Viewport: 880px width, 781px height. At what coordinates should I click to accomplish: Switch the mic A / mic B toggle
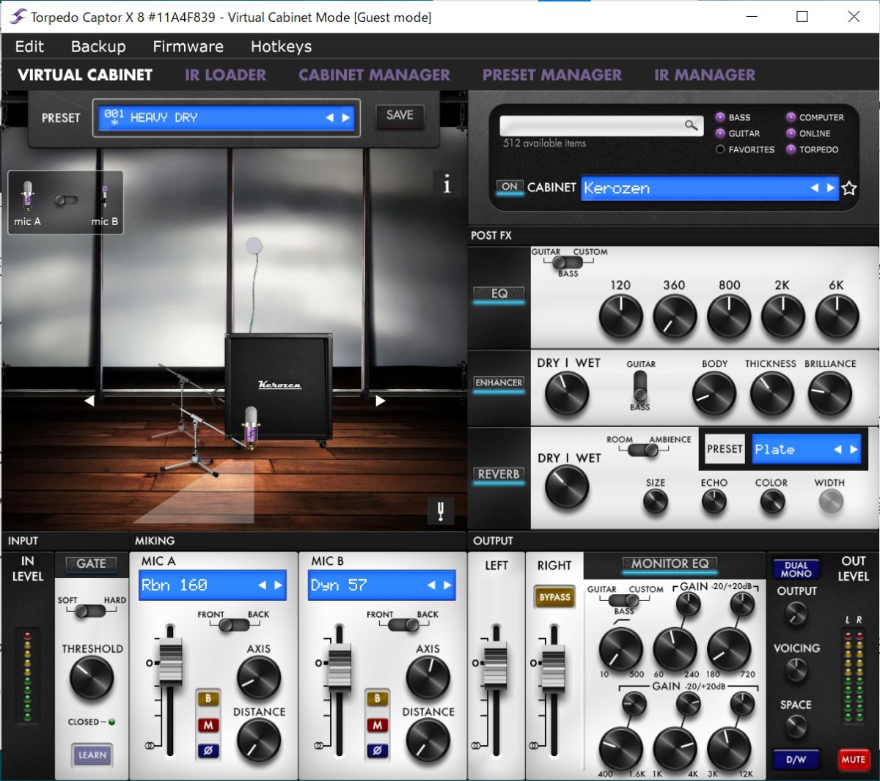67,199
